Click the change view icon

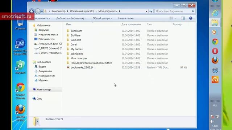pos(171,18)
